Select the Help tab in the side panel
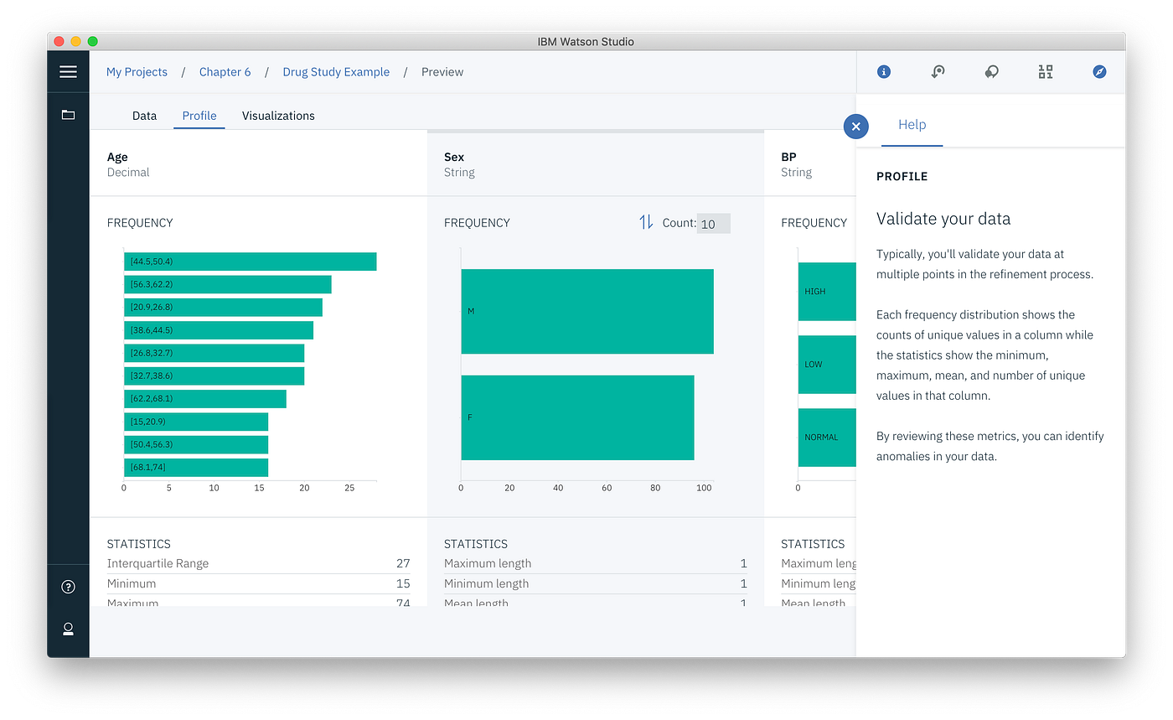Screen dimensions: 1173x720 click(x=912, y=124)
